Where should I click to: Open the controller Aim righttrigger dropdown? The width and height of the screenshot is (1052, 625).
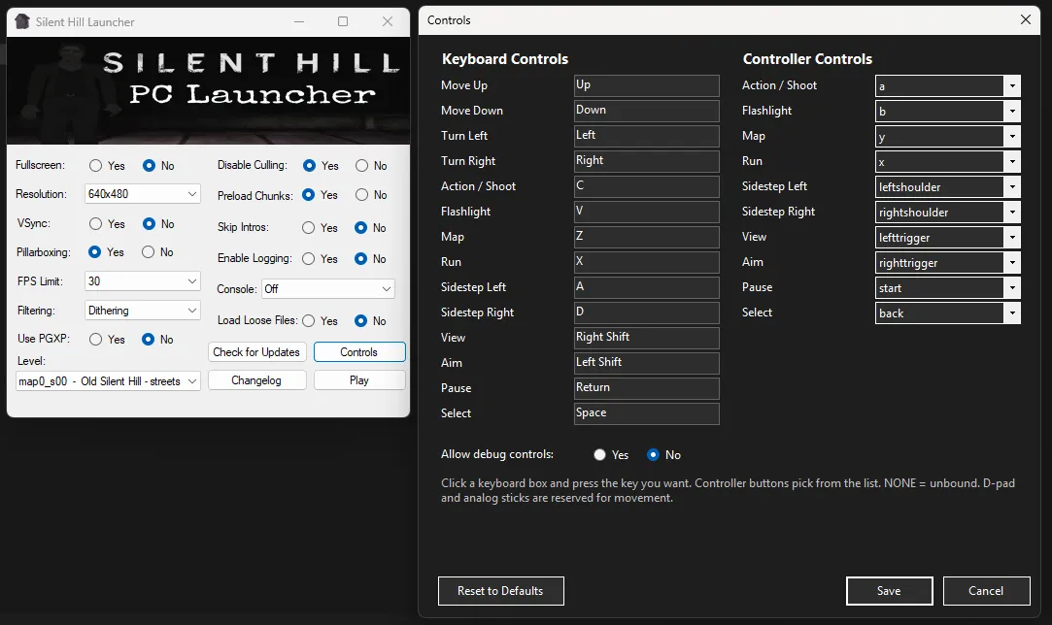(x=947, y=263)
